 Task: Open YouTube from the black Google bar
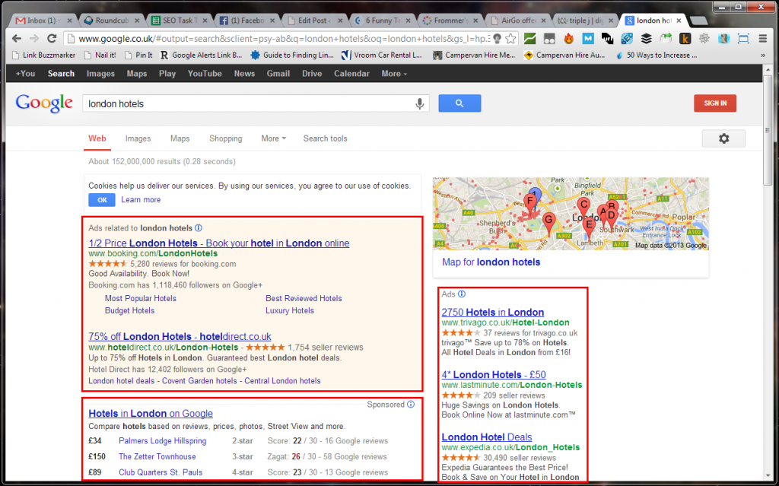coord(205,74)
